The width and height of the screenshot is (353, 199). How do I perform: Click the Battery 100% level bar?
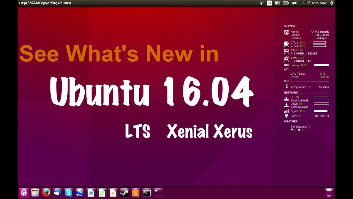coord(322,65)
